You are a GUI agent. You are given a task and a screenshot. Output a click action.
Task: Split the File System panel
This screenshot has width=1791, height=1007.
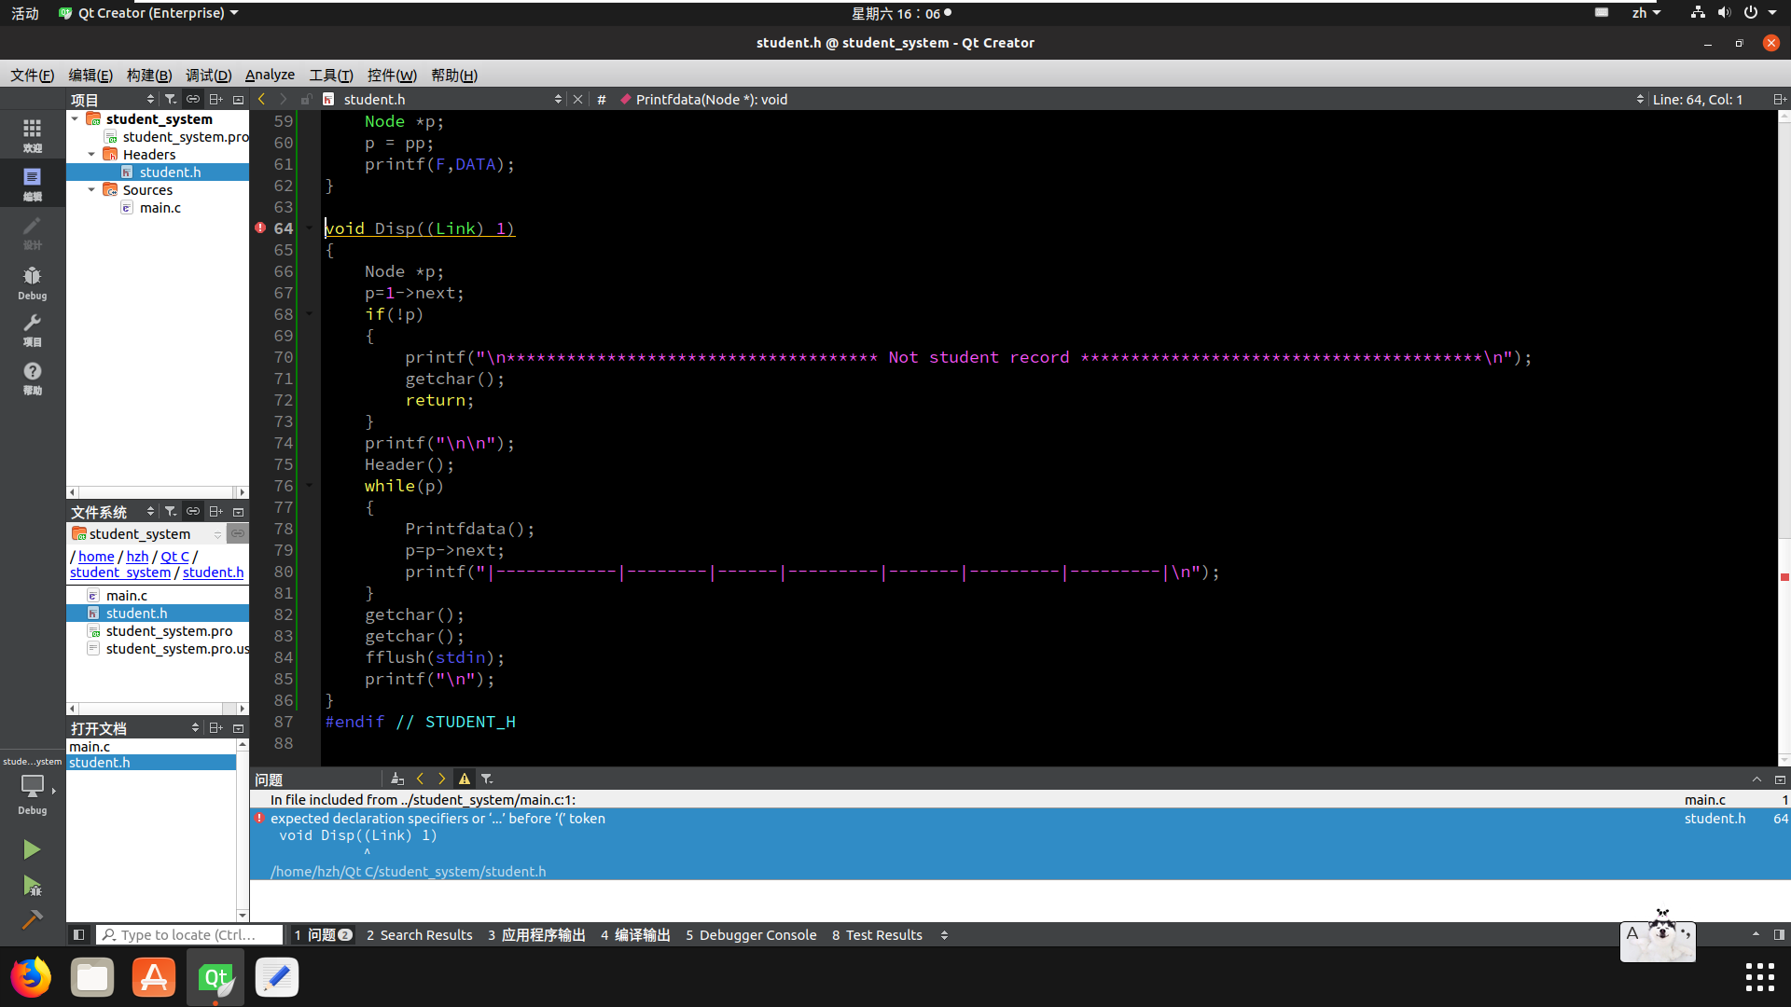(x=216, y=512)
